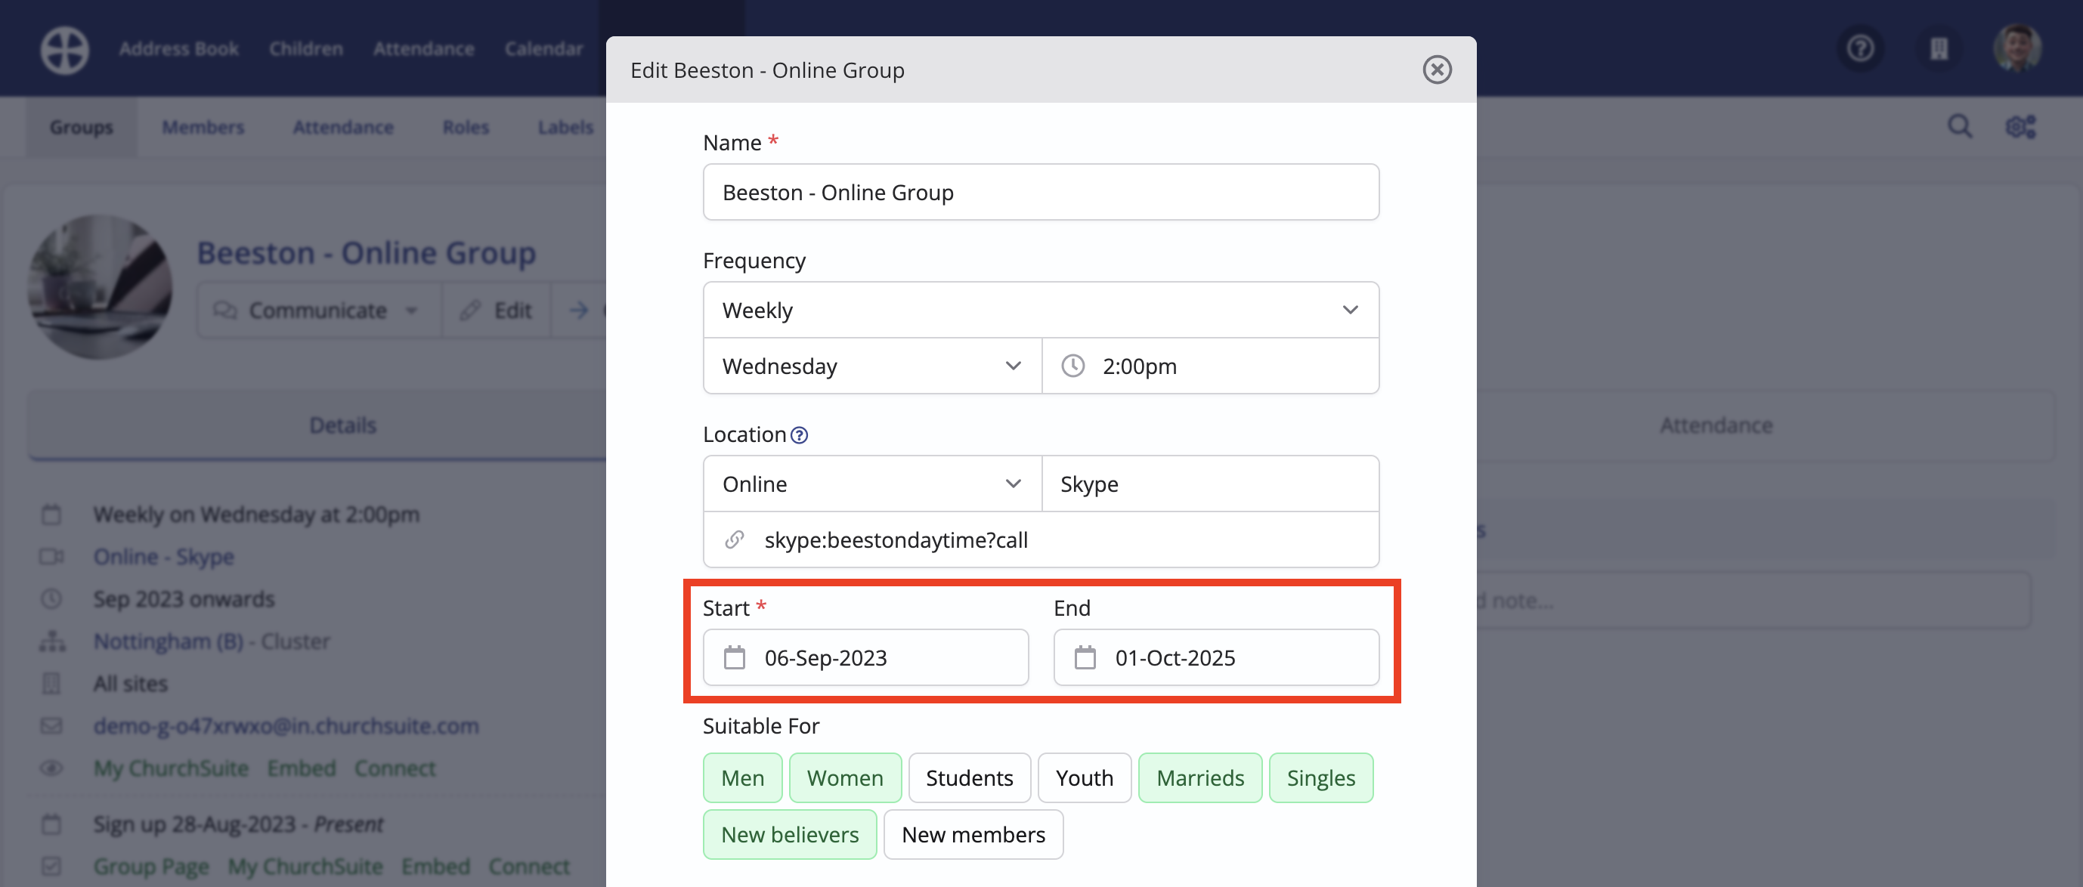Open Children module in top navigation
The height and width of the screenshot is (887, 2083).
(x=306, y=48)
